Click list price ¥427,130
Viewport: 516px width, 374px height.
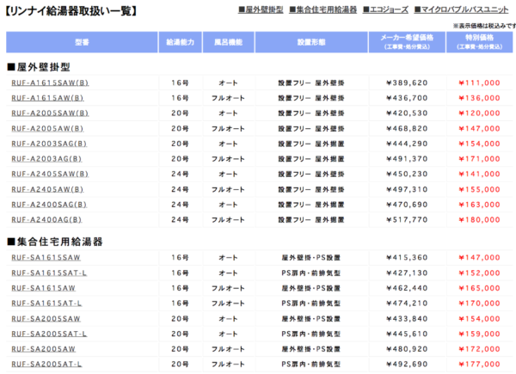pyautogui.click(x=407, y=273)
